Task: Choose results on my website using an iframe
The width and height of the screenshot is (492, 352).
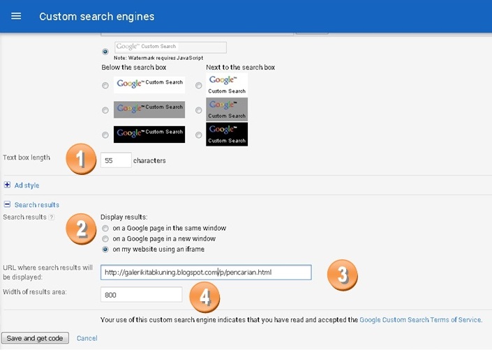Action: click(x=105, y=250)
